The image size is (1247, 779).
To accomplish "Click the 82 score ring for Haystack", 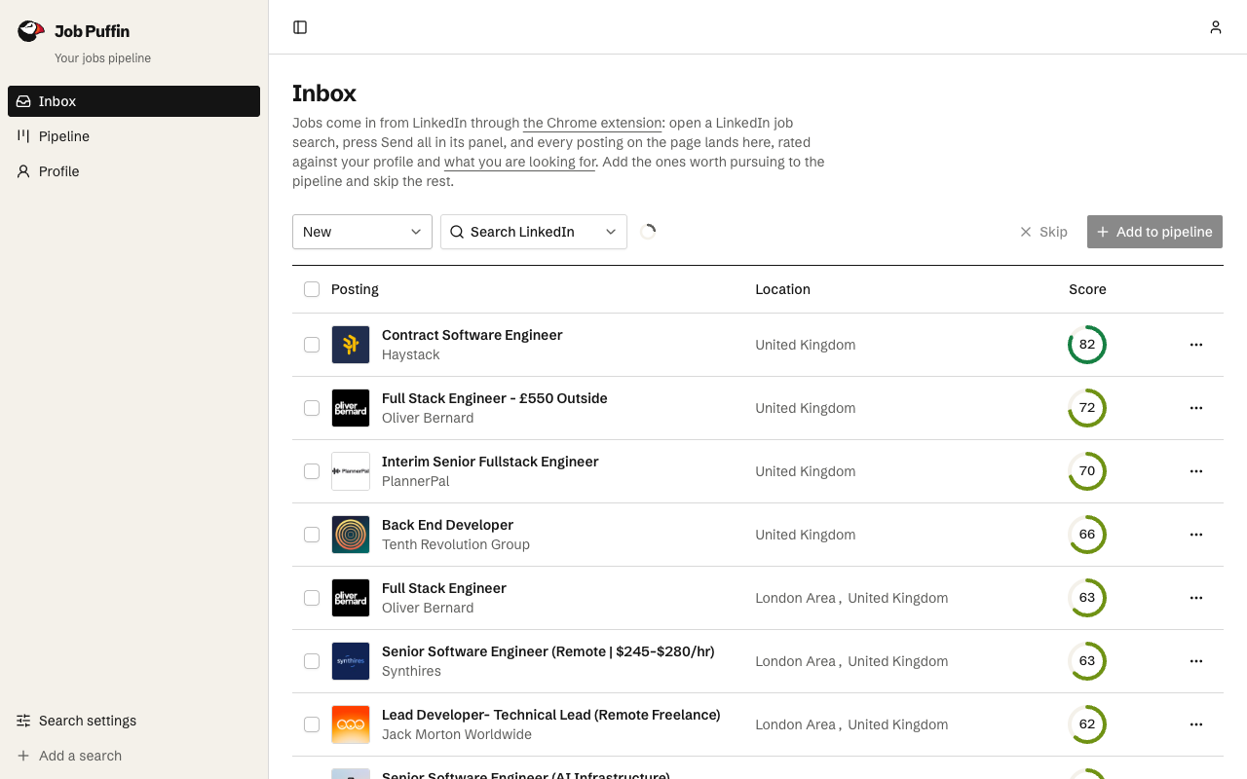I will [x=1087, y=345].
